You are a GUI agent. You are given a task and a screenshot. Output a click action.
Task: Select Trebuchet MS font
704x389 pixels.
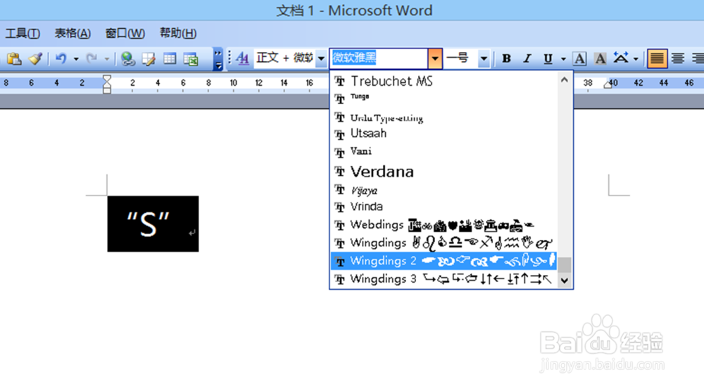pyautogui.click(x=444, y=81)
